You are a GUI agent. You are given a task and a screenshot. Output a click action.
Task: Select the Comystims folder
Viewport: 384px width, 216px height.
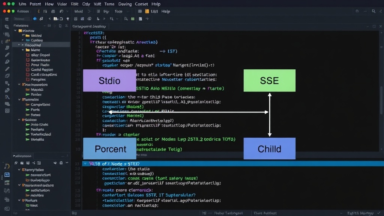[x=40, y=105]
